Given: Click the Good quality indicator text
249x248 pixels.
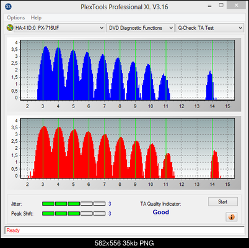Looking at the screenshot, I should (x=161, y=212).
